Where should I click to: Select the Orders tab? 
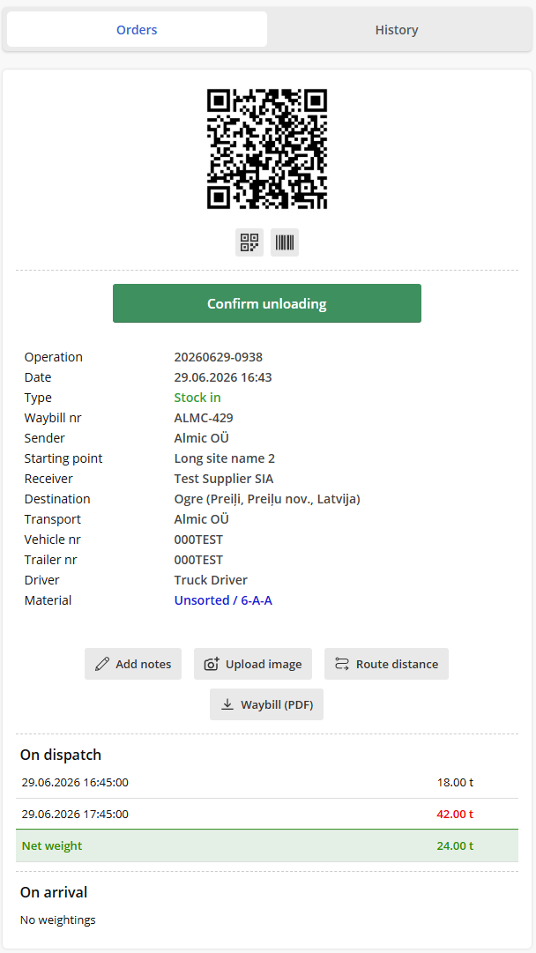[x=137, y=29]
